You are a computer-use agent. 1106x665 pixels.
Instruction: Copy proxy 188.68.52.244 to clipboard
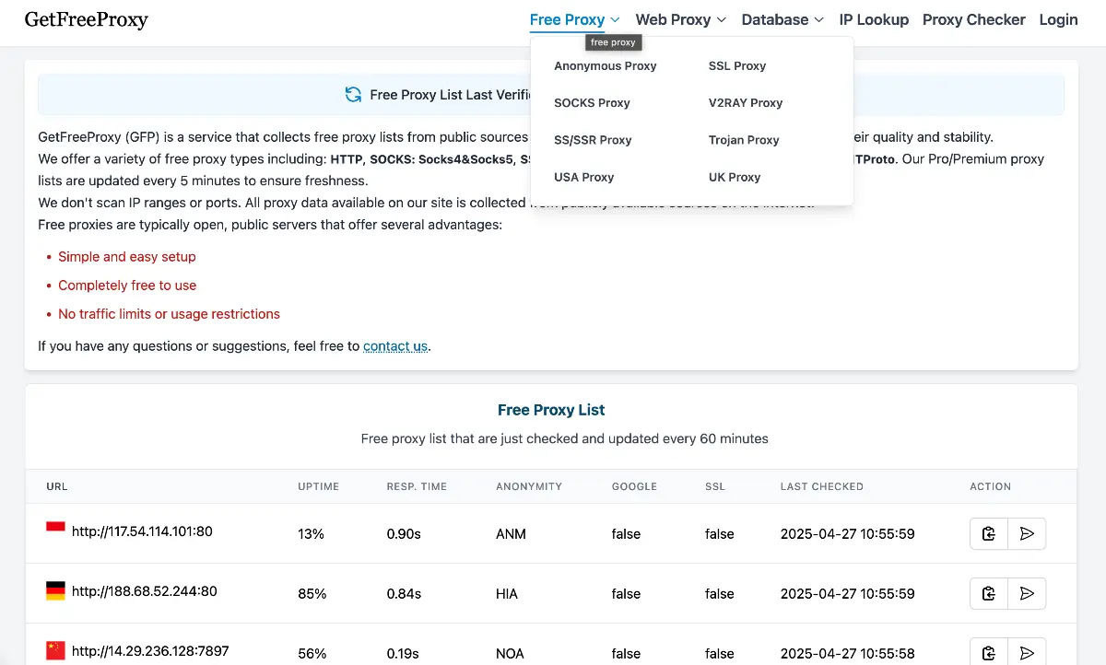(988, 593)
